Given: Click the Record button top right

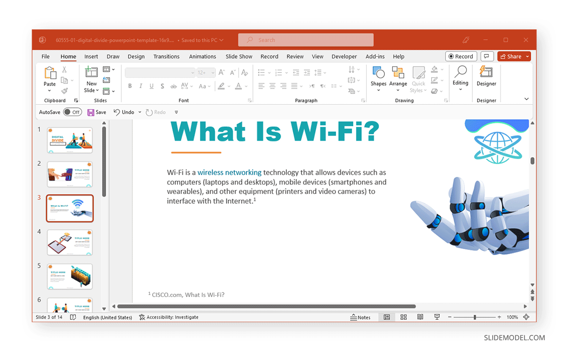Looking at the screenshot, I should coord(461,56).
